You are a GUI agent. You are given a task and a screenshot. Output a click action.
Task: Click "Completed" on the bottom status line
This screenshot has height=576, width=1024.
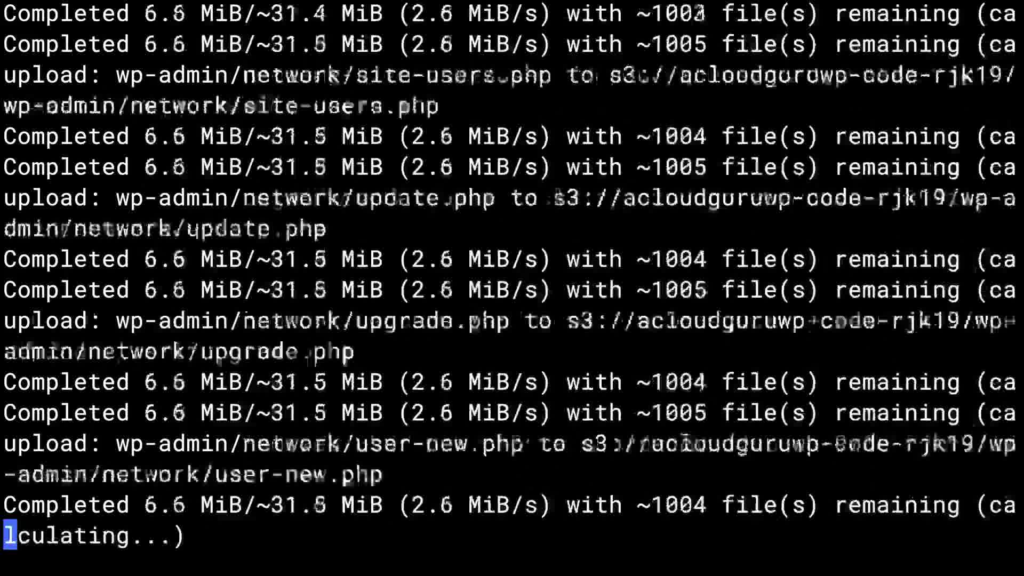(66, 505)
